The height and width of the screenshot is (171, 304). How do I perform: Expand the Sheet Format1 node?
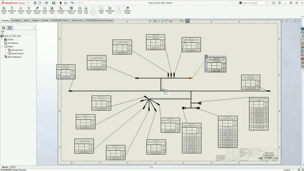point(6,54)
